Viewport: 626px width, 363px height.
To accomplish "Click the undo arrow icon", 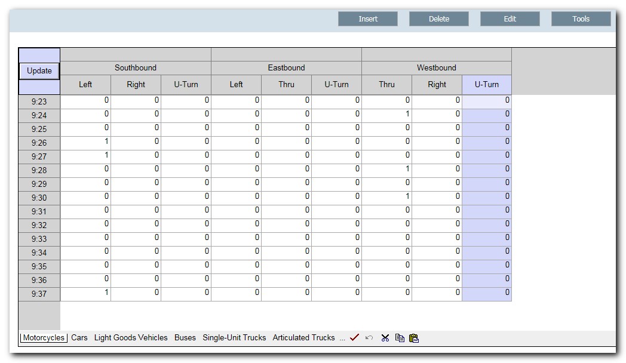I will click(369, 338).
